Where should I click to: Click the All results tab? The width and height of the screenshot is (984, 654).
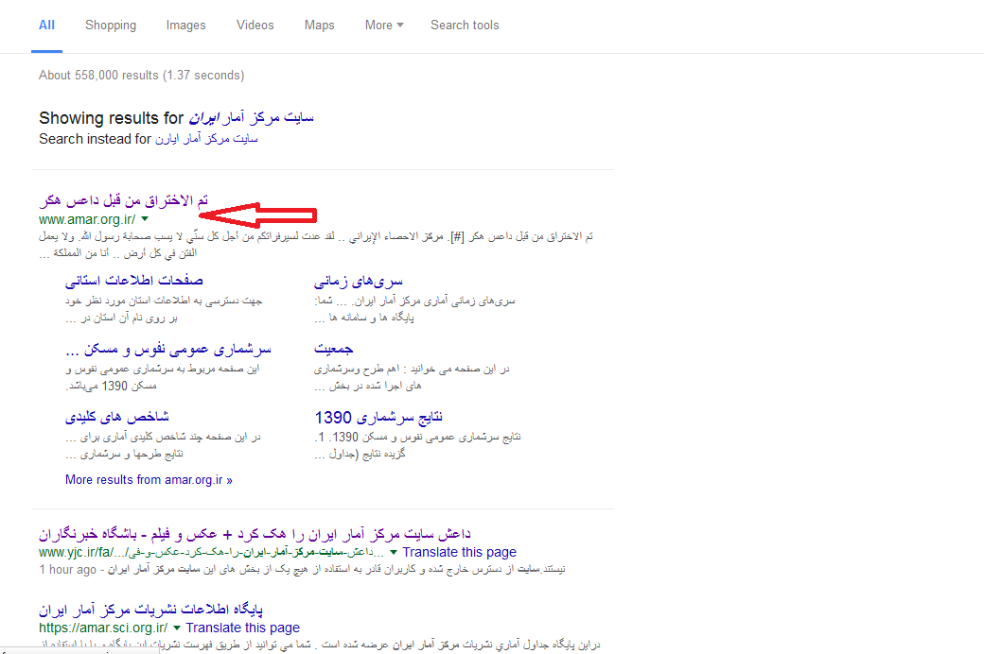click(46, 26)
